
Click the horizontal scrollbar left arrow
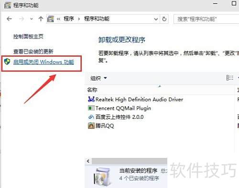point(88,161)
